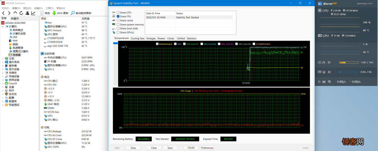This screenshot has height=151, width=378.
Task: Click the blue graph scale slider
Action: (x=115, y=43)
